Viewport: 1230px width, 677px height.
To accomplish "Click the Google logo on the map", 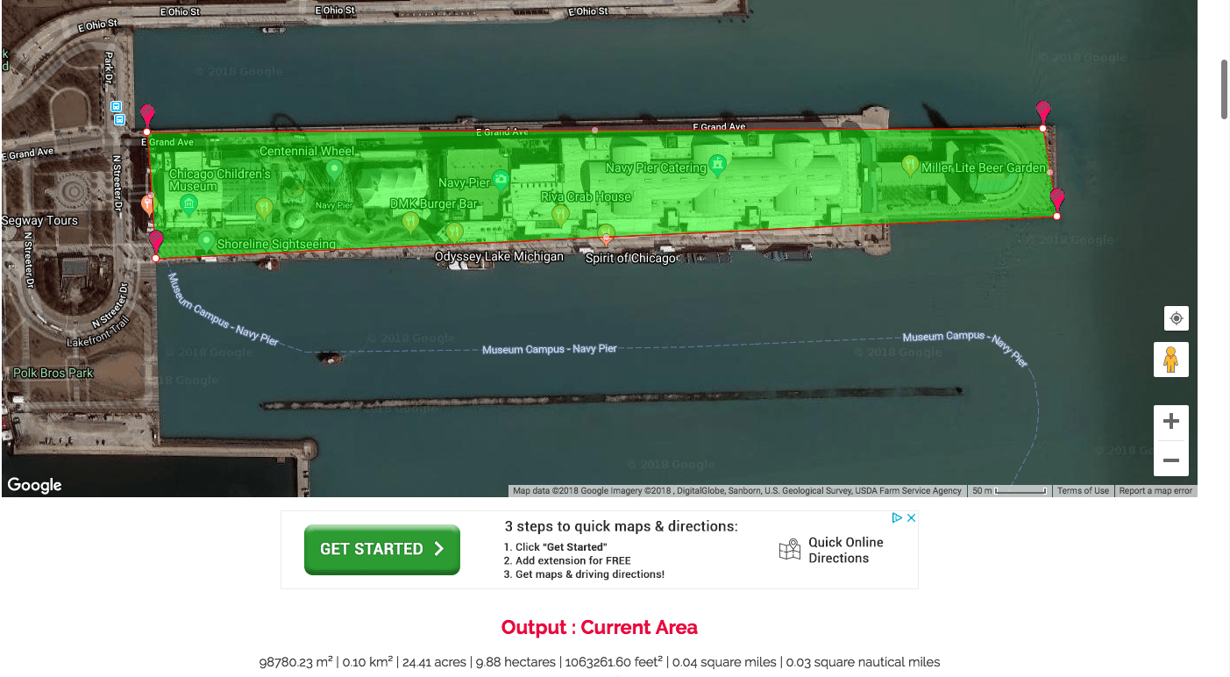I will point(34,485).
